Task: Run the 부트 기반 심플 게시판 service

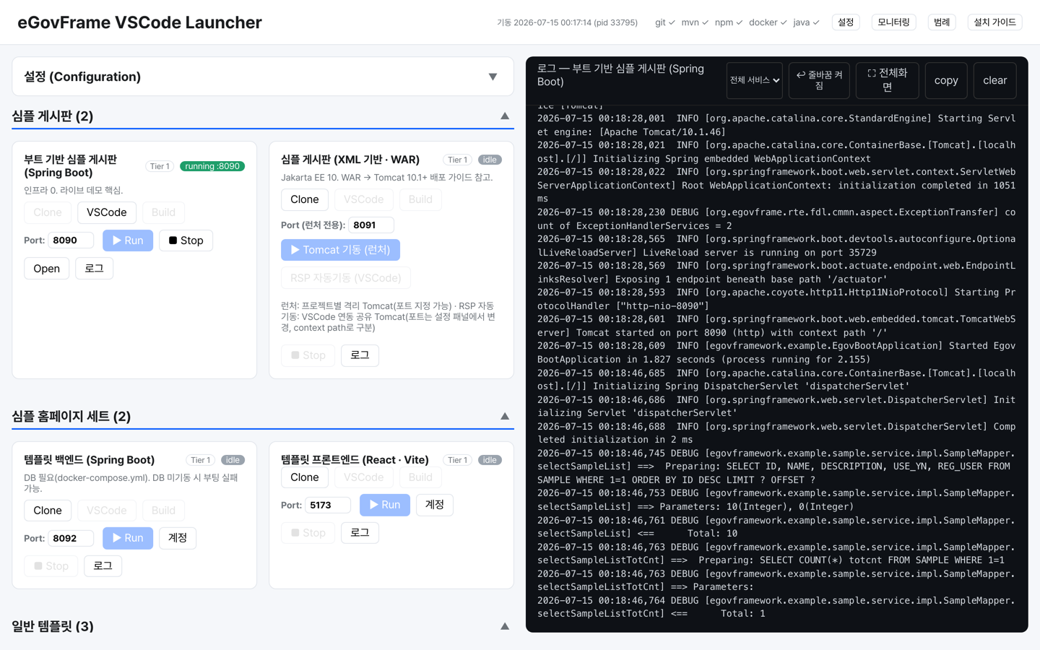Action: pos(128,240)
